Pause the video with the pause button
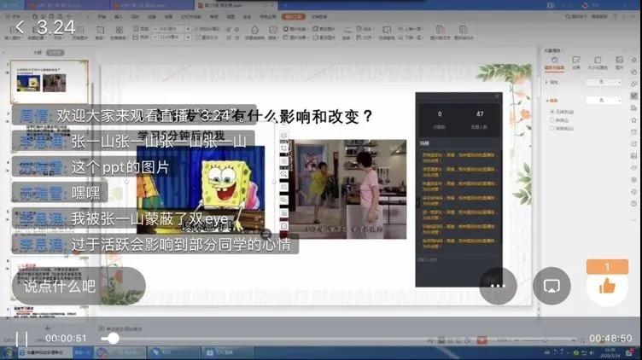Image resolution: width=642 pixels, height=360 pixels. [x=22, y=339]
